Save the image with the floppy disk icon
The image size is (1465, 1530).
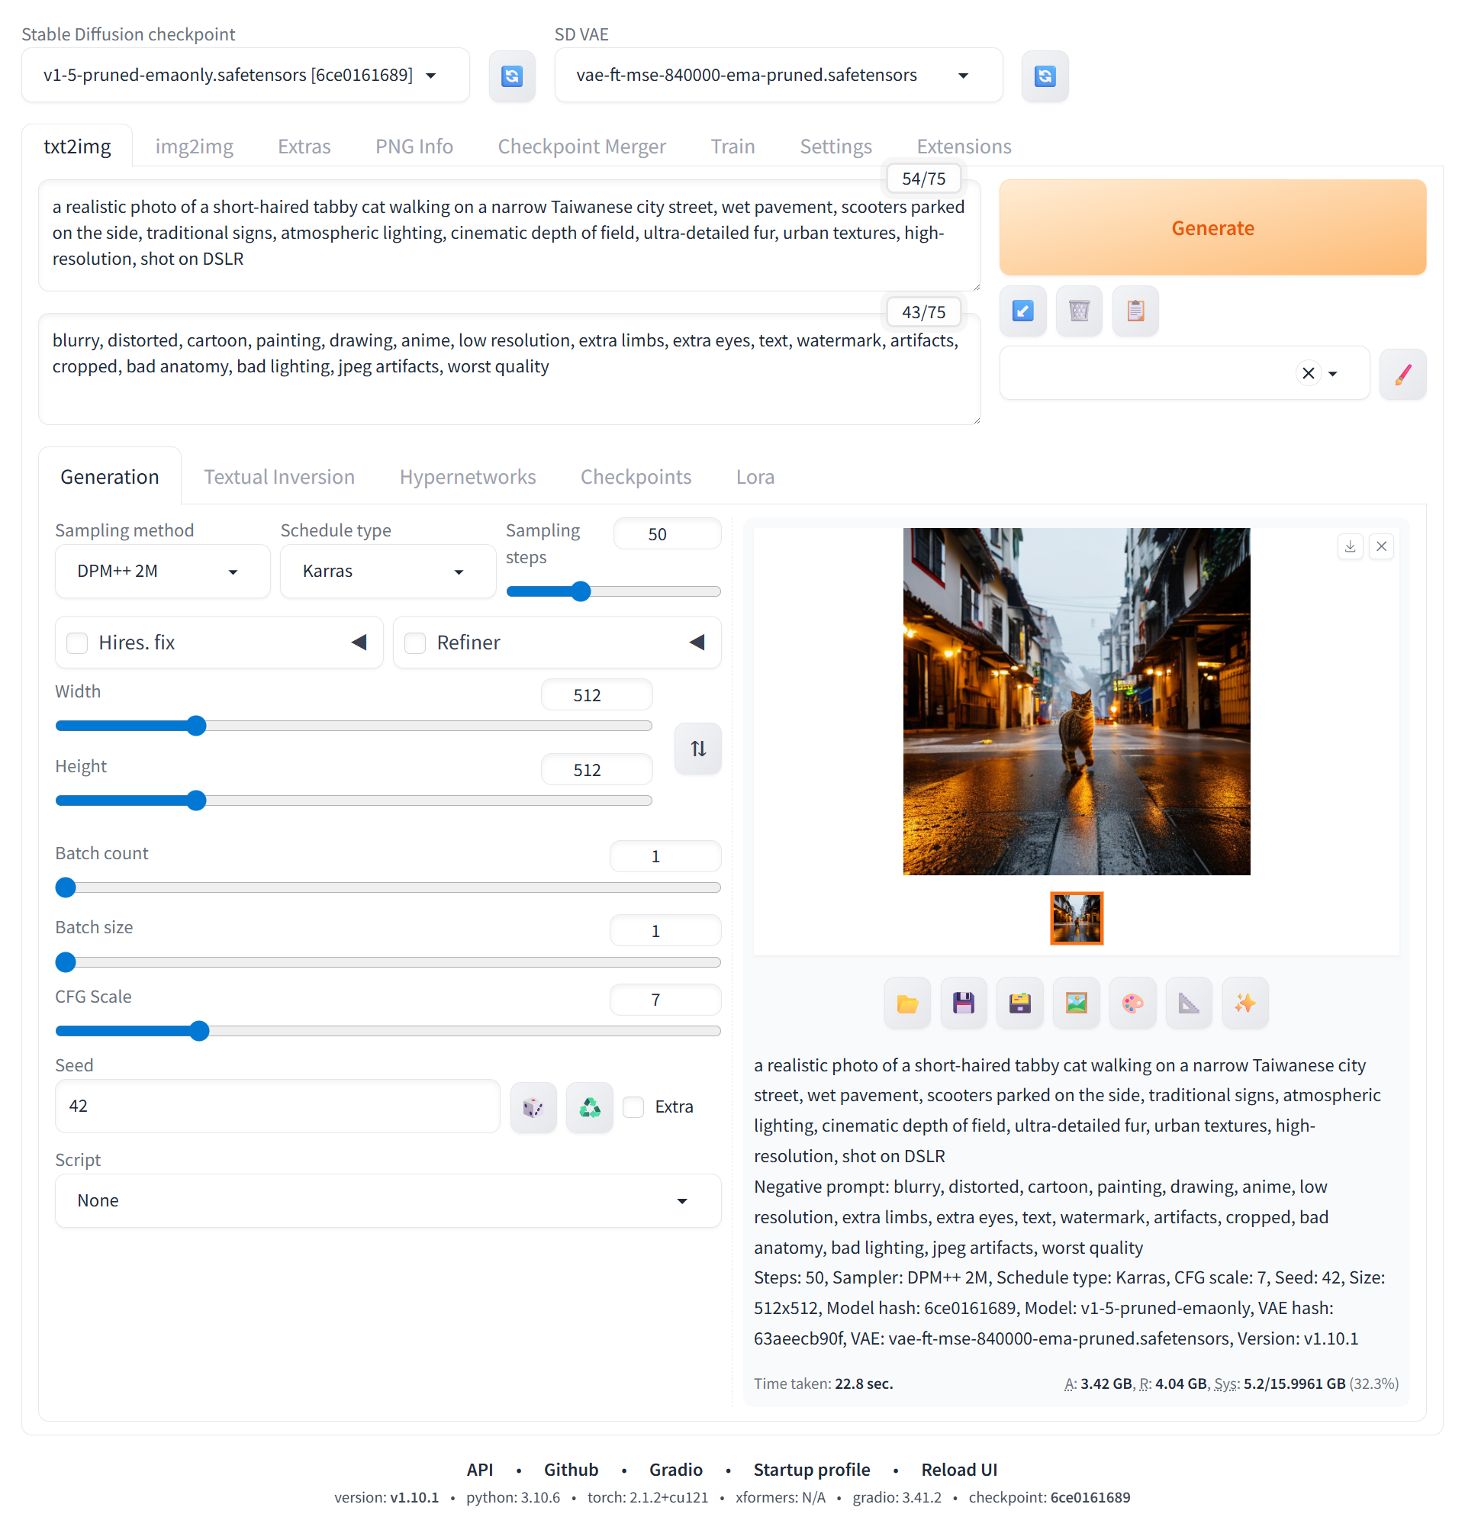(x=963, y=1003)
